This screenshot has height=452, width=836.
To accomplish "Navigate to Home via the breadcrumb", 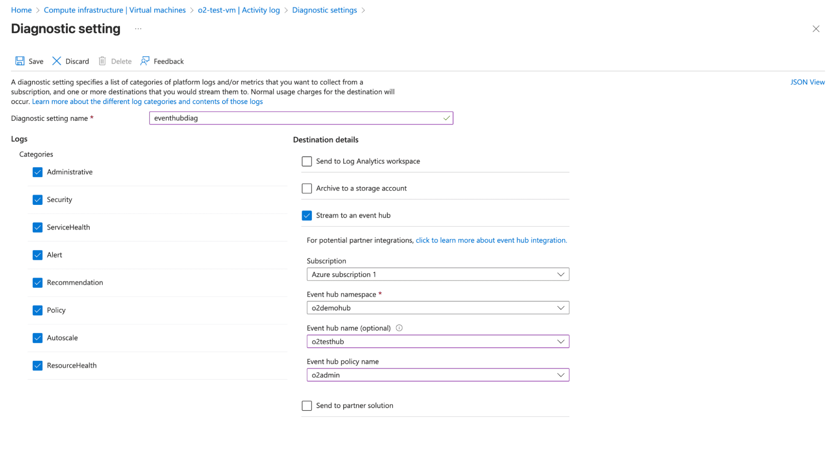I will click(x=21, y=10).
